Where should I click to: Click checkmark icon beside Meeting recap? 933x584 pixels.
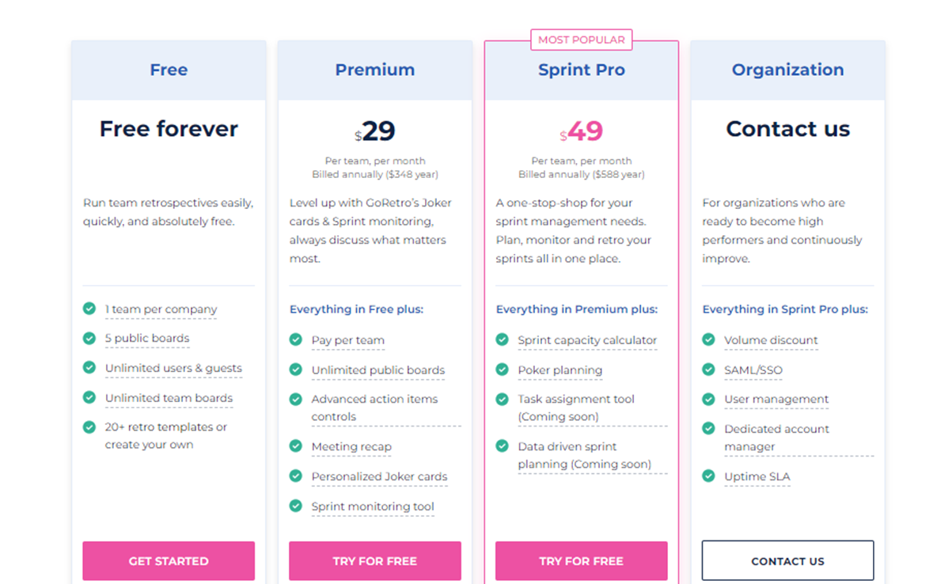click(x=295, y=446)
